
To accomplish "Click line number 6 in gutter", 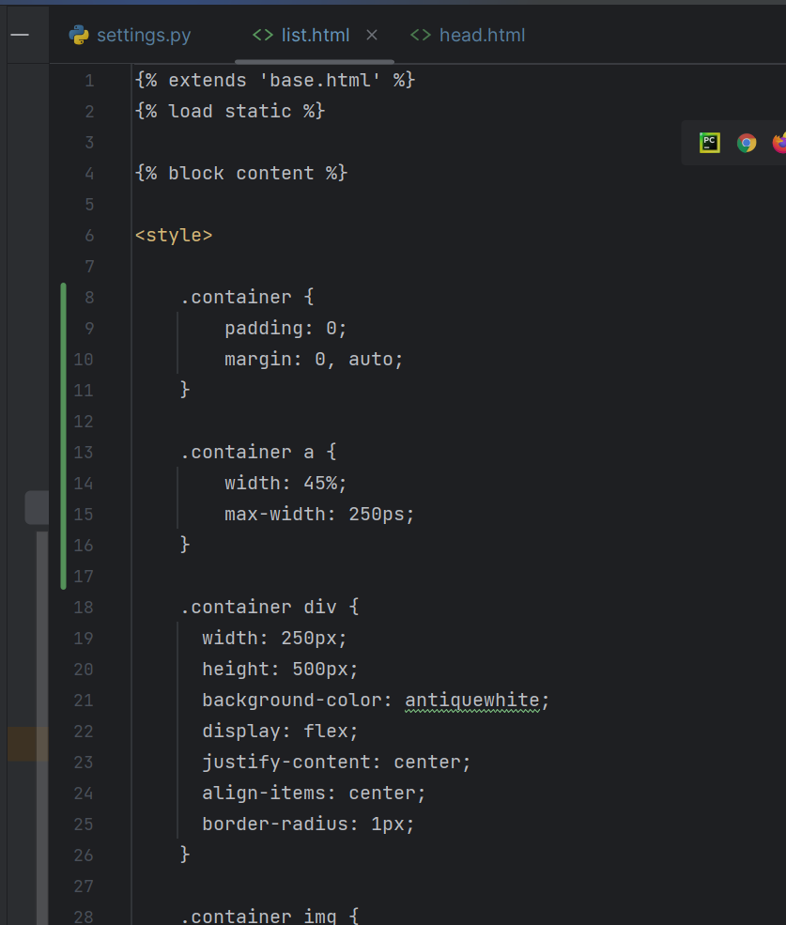I will tap(89, 236).
